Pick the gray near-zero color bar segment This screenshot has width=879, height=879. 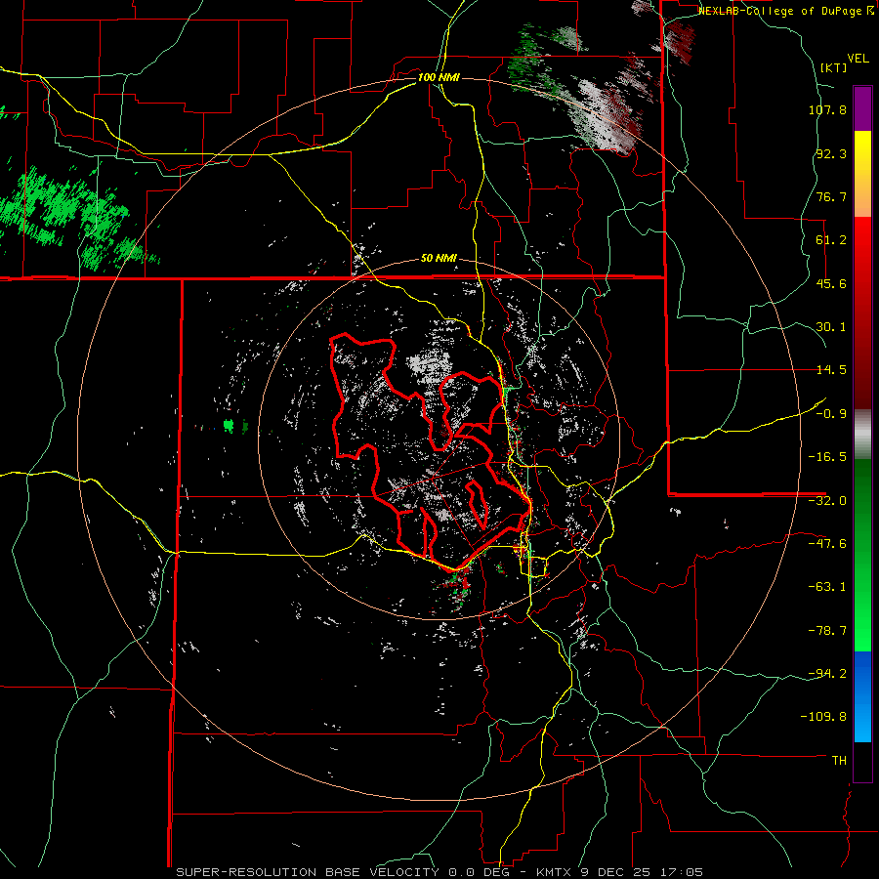coord(862,433)
